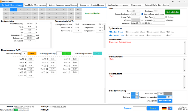Toggle the Alarm bei Ton switch
Screen dimensions: 188x111
coord(165,94)
